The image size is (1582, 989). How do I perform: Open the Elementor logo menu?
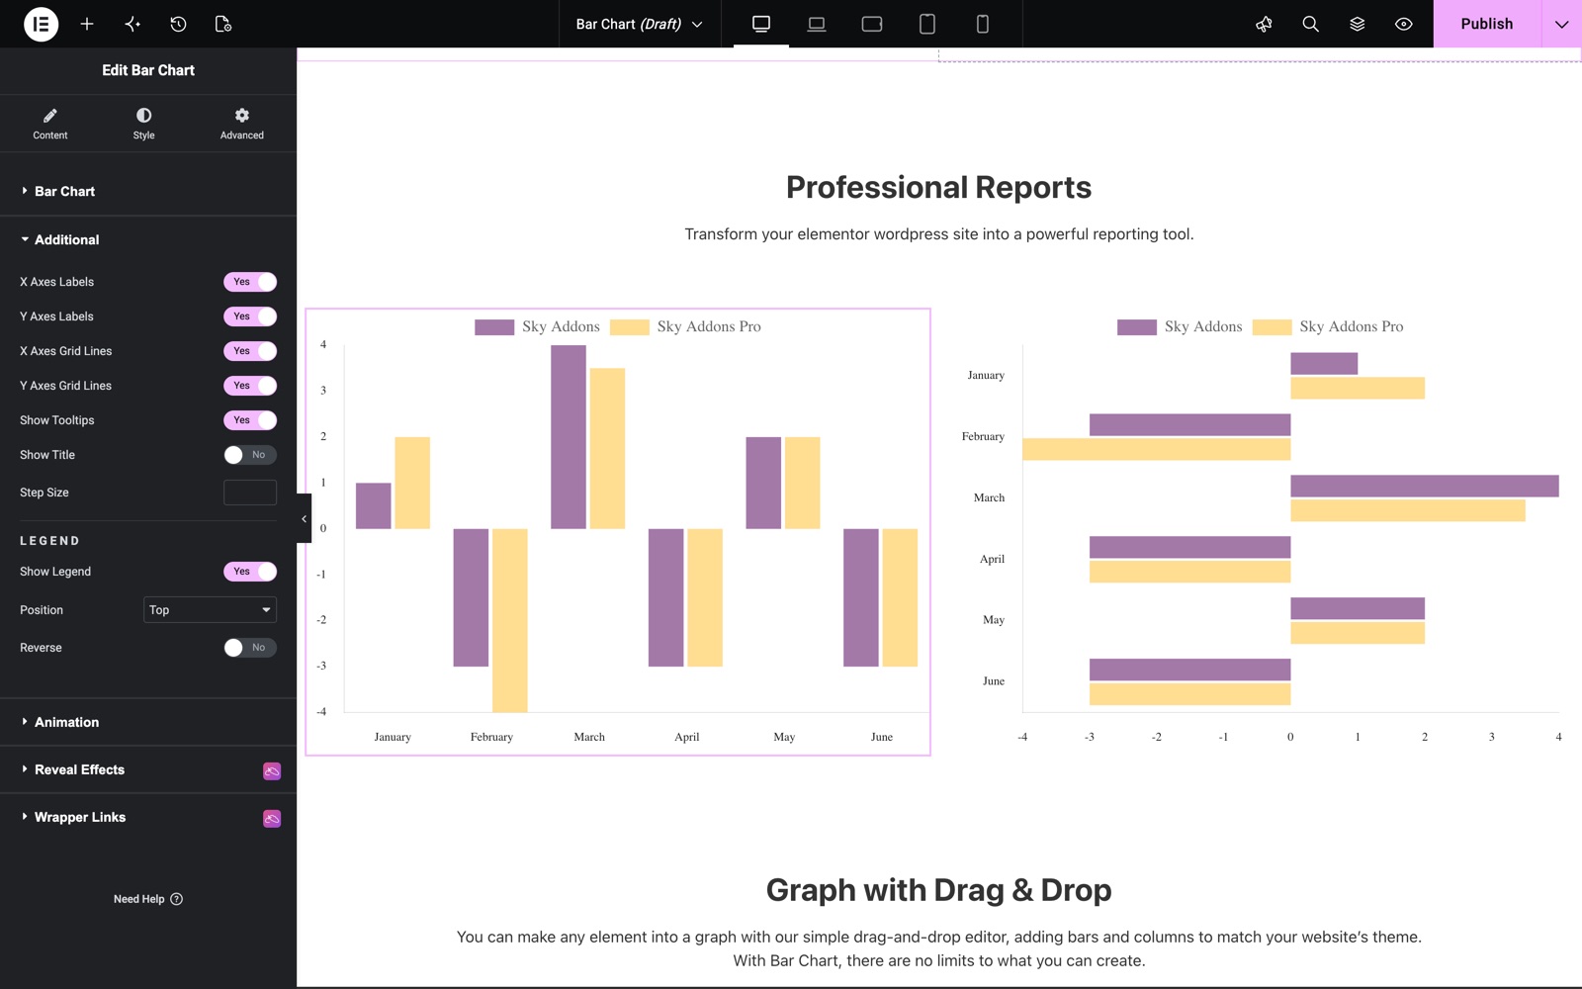click(41, 24)
